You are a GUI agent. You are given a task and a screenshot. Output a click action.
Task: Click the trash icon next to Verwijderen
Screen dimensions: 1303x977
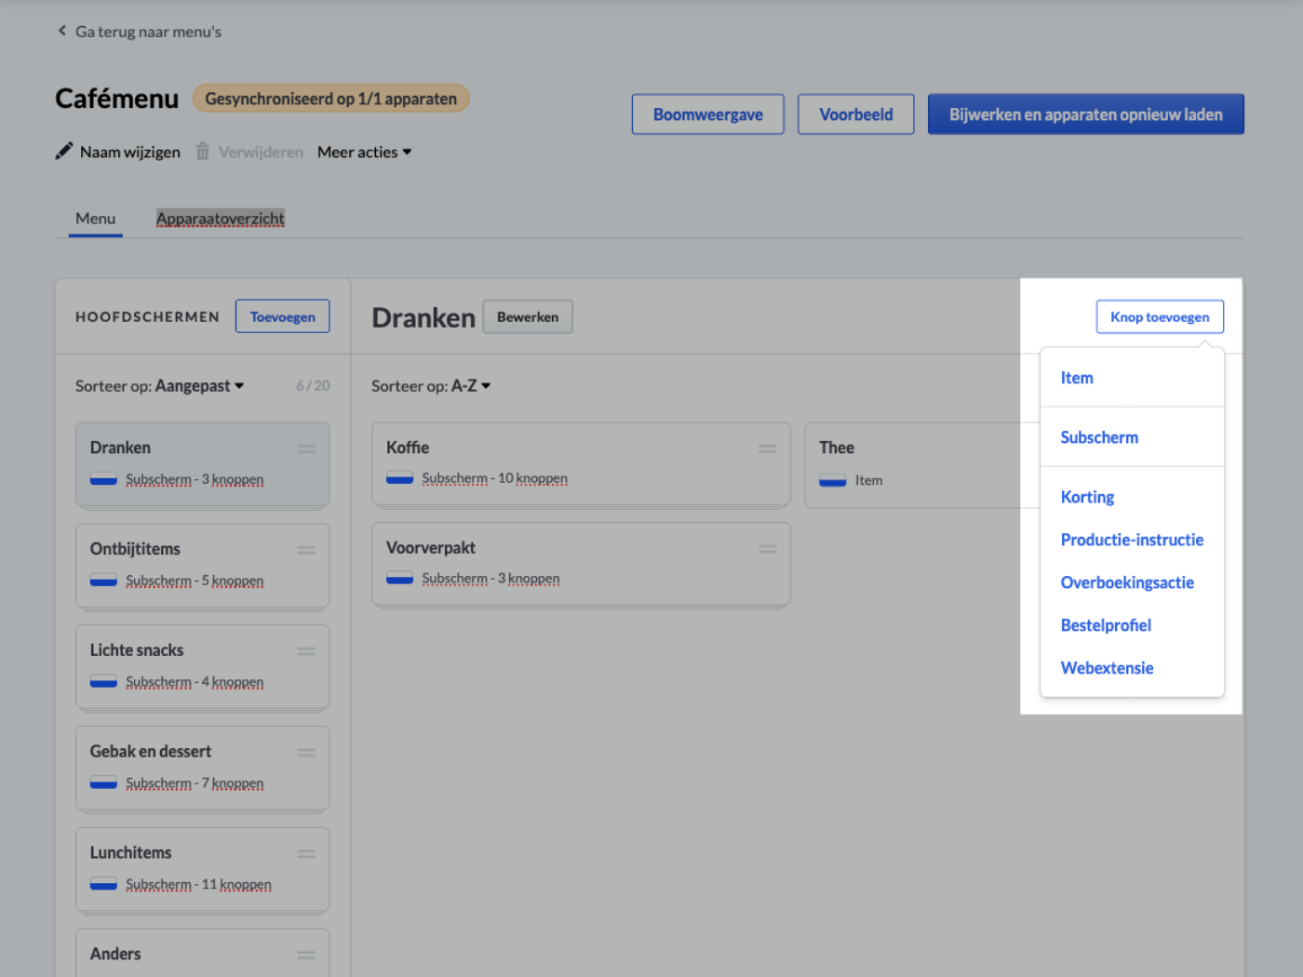point(202,151)
